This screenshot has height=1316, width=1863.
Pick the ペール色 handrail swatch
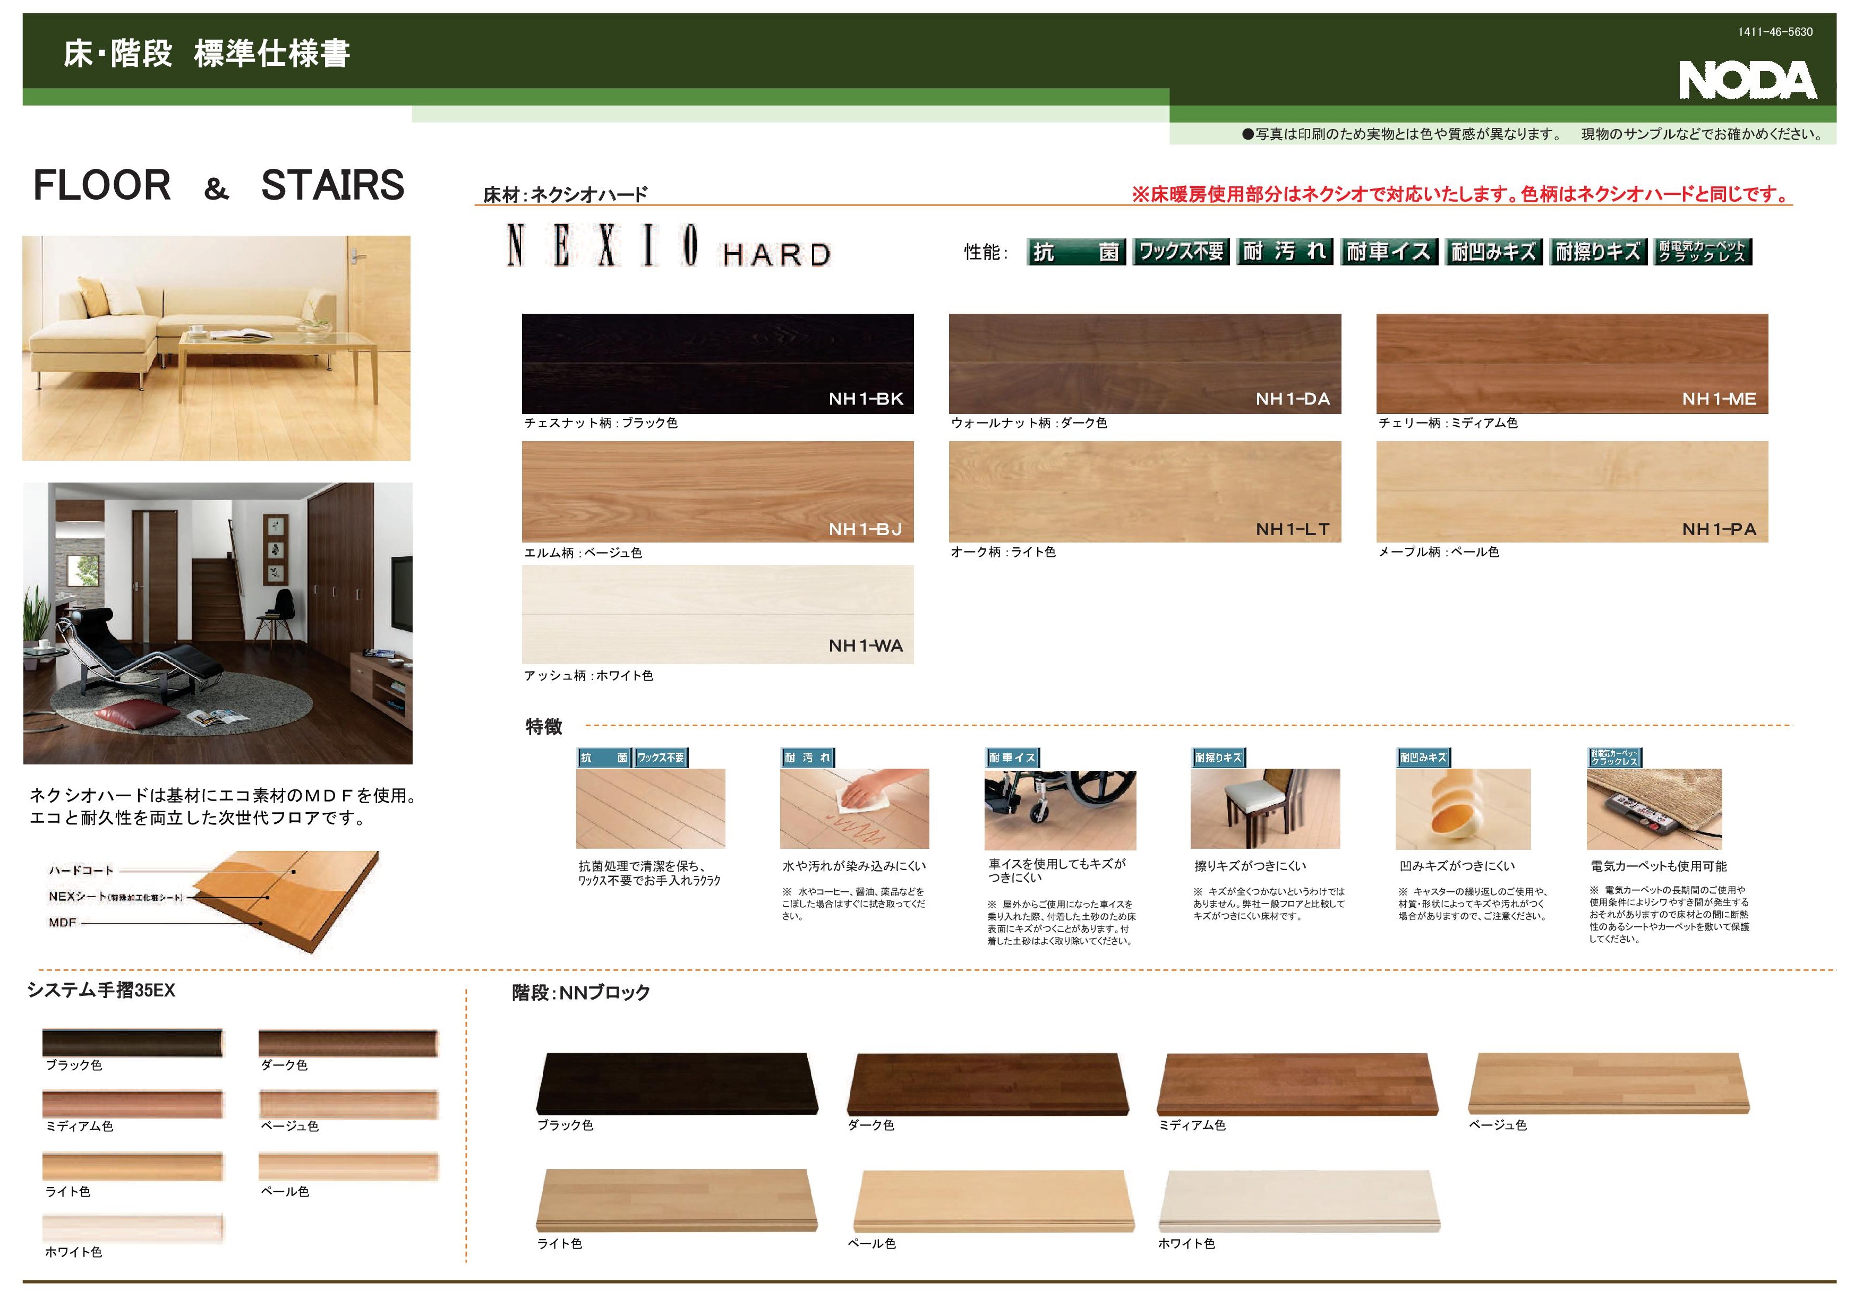tap(349, 1167)
